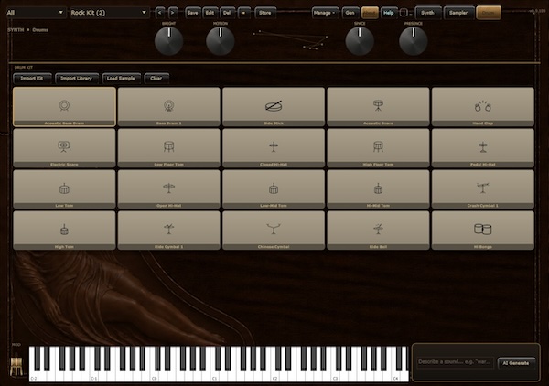The width and height of the screenshot is (549, 386).
Task: Trigger the Side Stick pad
Action: coord(274,106)
